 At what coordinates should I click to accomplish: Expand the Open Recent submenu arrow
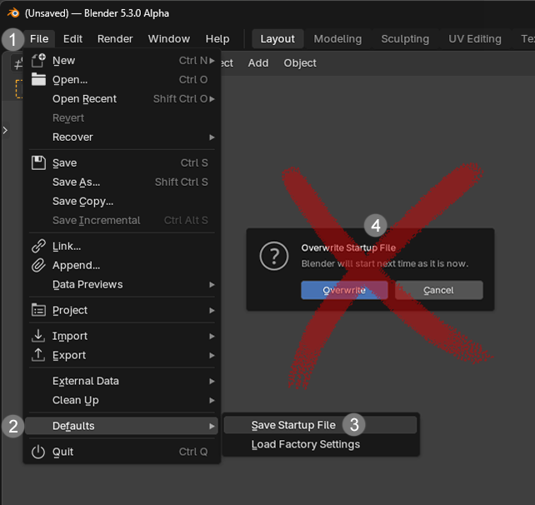click(x=212, y=99)
